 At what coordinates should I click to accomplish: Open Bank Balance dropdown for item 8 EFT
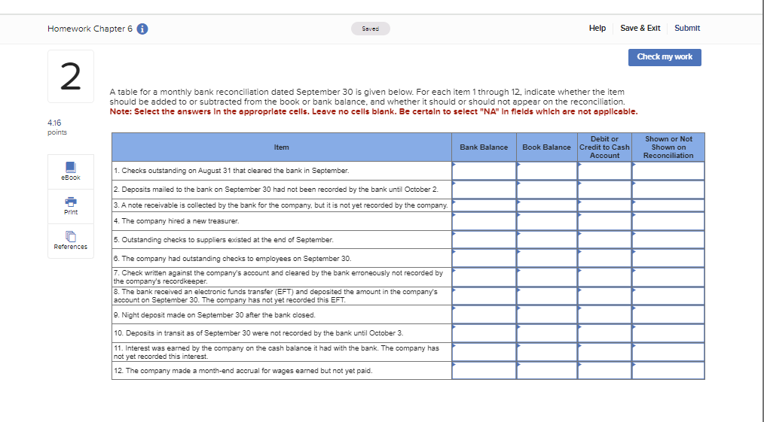pyautogui.click(x=484, y=296)
